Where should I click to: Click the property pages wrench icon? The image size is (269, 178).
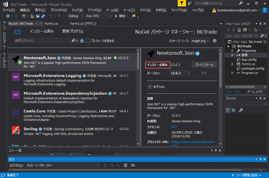point(241,110)
